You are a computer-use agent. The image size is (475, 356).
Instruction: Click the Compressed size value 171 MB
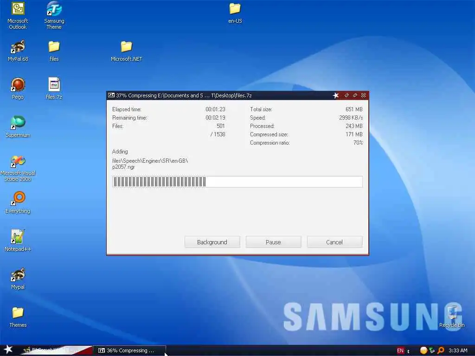[x=354, y=134]
